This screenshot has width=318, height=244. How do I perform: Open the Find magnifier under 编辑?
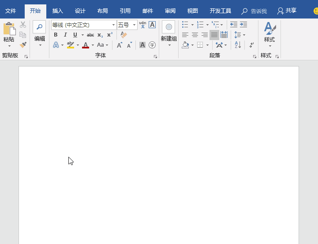(39, 27)
